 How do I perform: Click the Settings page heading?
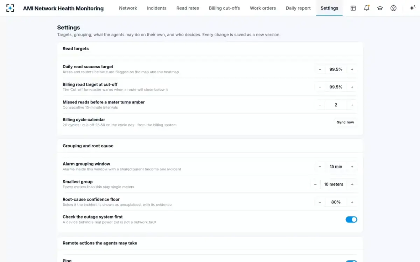pyautogui.click(x=69, y=28)
